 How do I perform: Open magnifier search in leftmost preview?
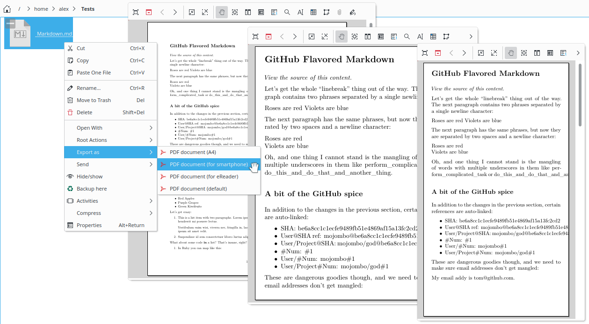[x=287, y=12]
